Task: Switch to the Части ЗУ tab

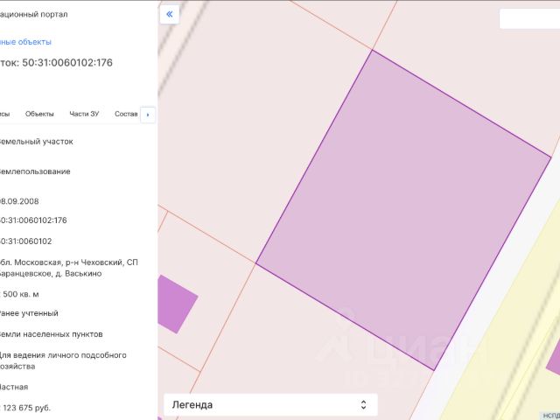Action: 84,114
